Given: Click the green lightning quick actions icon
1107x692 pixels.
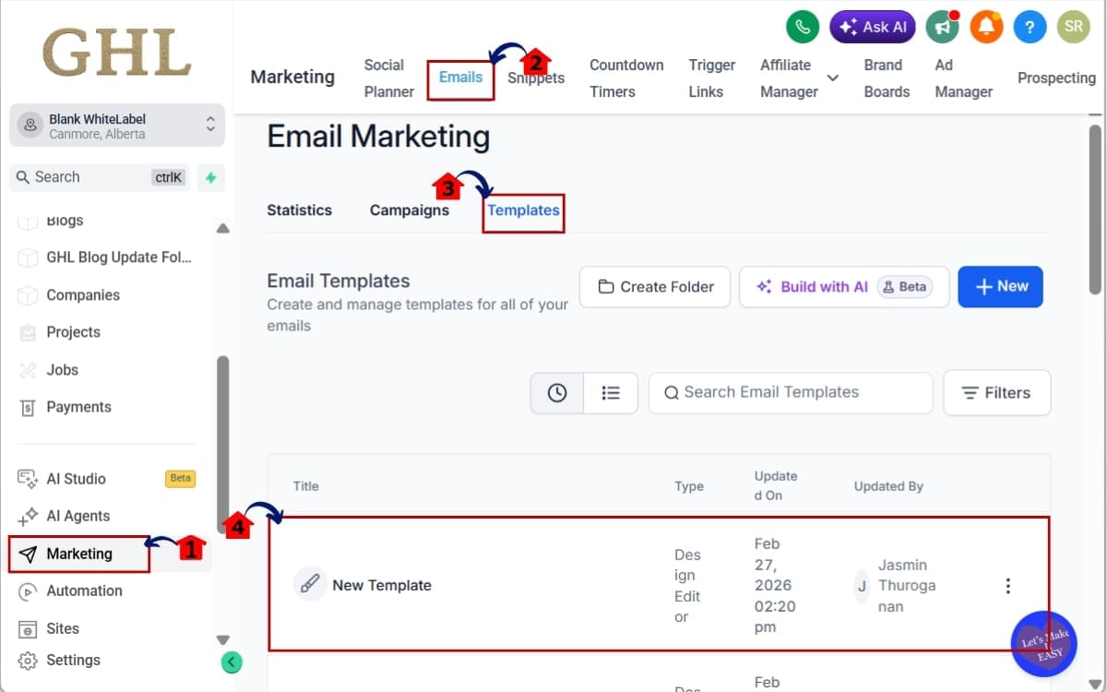Looking at the screenshot, I should coord(211,177).
